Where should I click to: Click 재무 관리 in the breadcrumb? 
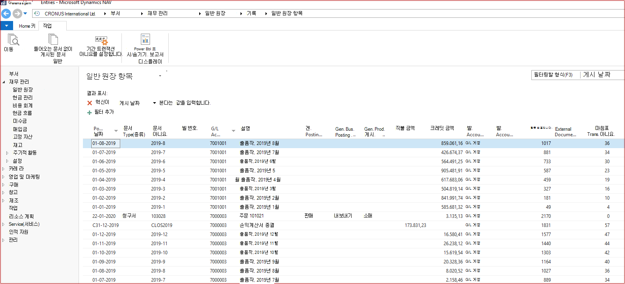pyautogui.click(x=158, y=13)
